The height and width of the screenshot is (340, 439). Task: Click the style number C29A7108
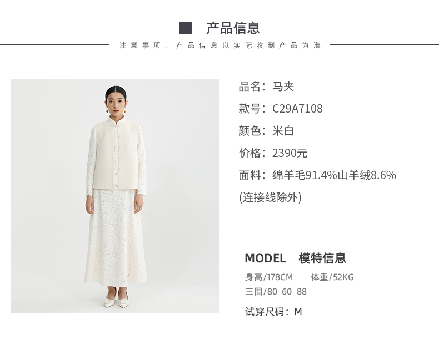click(297, 109)
